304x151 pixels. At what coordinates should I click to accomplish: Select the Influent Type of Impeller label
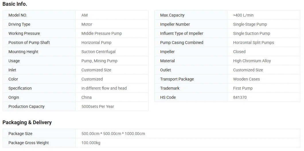[182, 33]
